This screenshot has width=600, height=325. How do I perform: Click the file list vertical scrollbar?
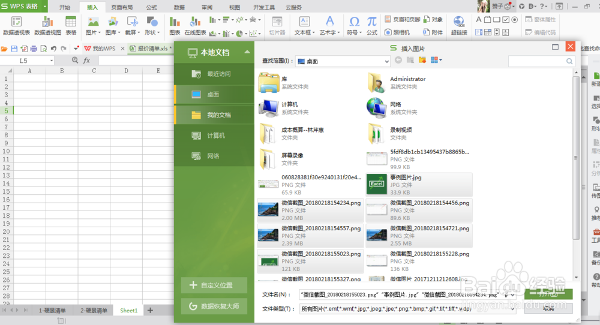click(576, 158)
